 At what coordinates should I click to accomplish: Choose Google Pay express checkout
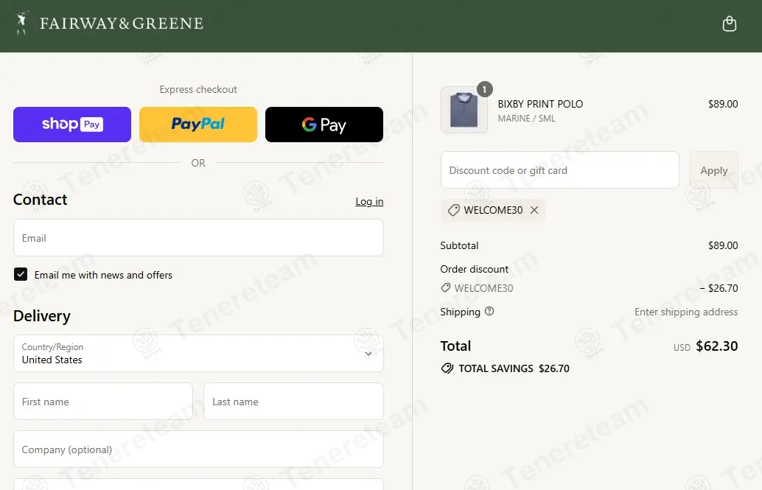coord(324,125)
